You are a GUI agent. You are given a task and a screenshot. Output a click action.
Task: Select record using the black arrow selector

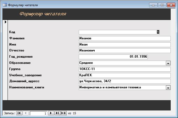[x=5, y=22]
